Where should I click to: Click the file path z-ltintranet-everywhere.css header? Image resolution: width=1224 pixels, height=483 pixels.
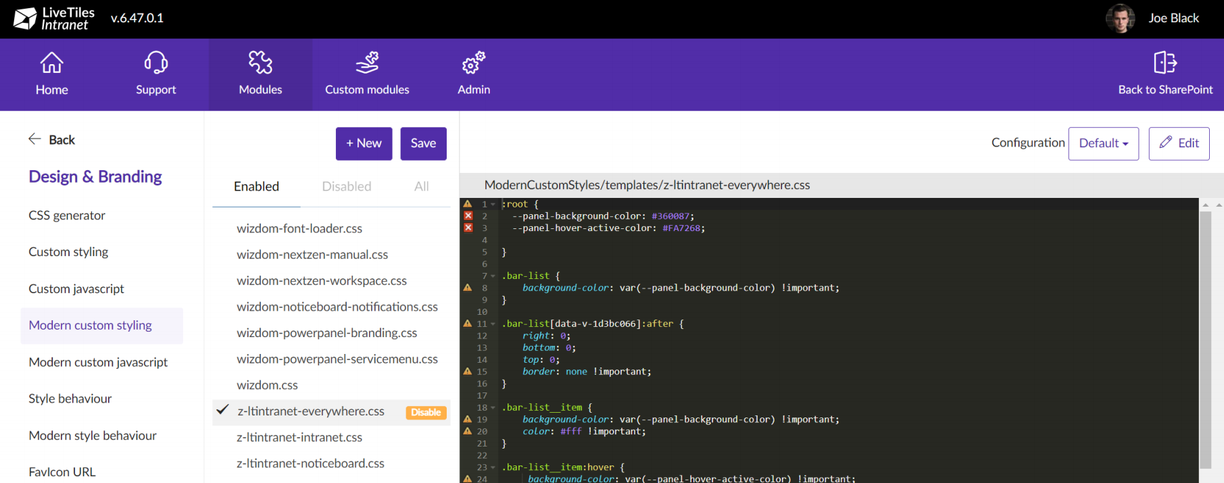647,185
